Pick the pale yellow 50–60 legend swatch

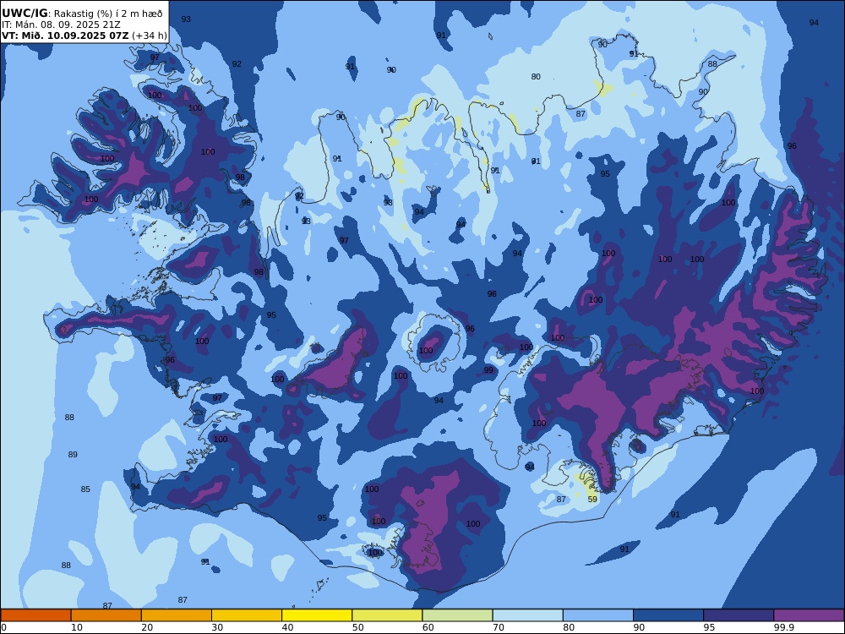[387, 615]
